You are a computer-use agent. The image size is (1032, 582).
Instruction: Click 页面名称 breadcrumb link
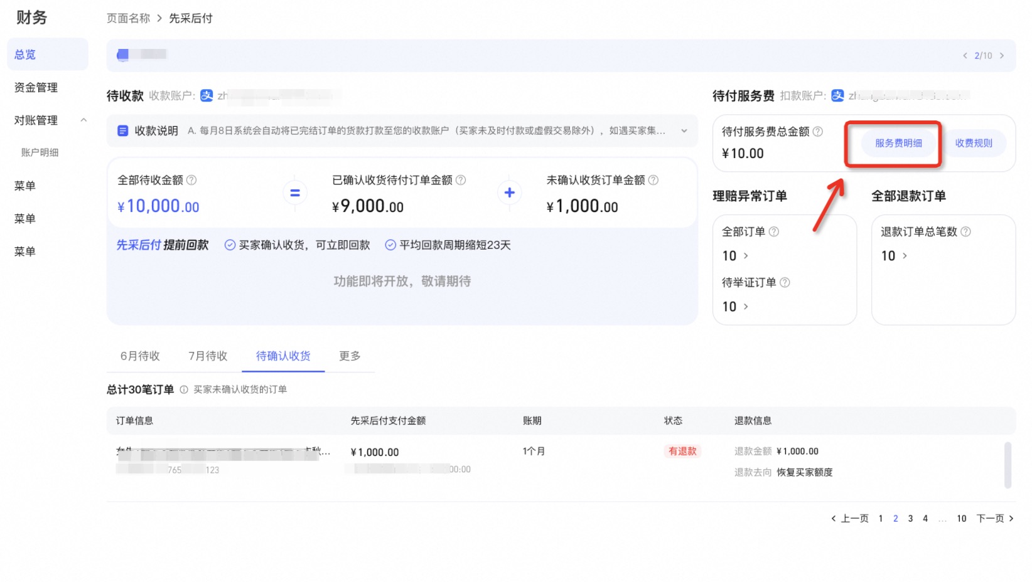pyautogui.click(x=128, y=18)
